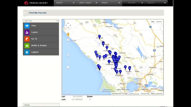Open the Report dropdown menu

(x=111, y=3)
